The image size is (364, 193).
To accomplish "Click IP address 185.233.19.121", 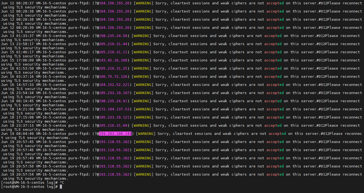I will point(114,117).
